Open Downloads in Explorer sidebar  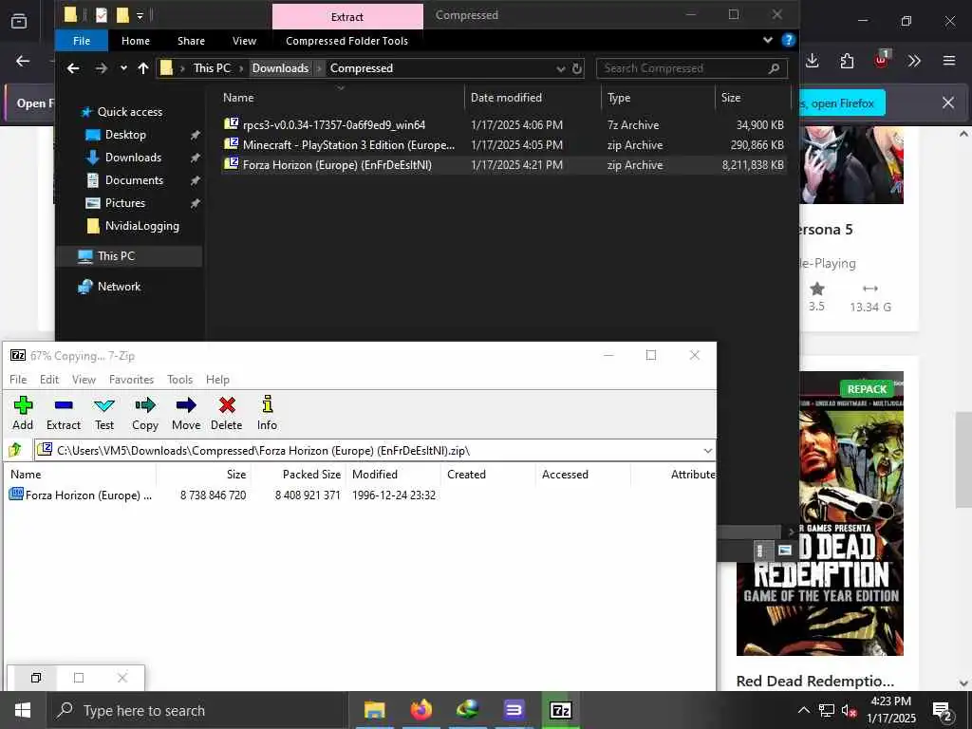click(133, 158)
